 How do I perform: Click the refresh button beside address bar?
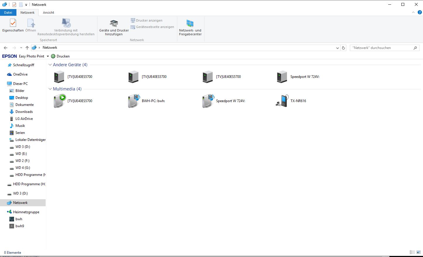coord(343,48)
